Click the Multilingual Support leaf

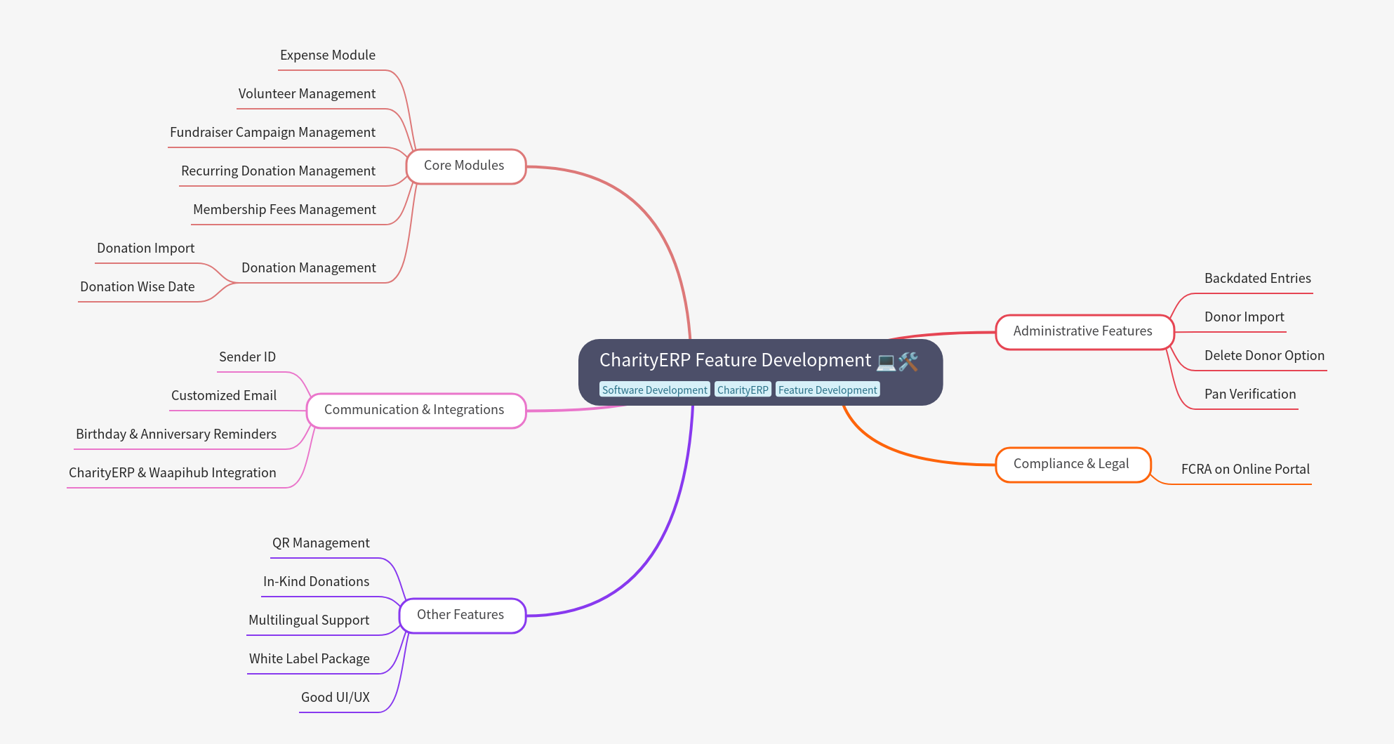click(308, 620)
